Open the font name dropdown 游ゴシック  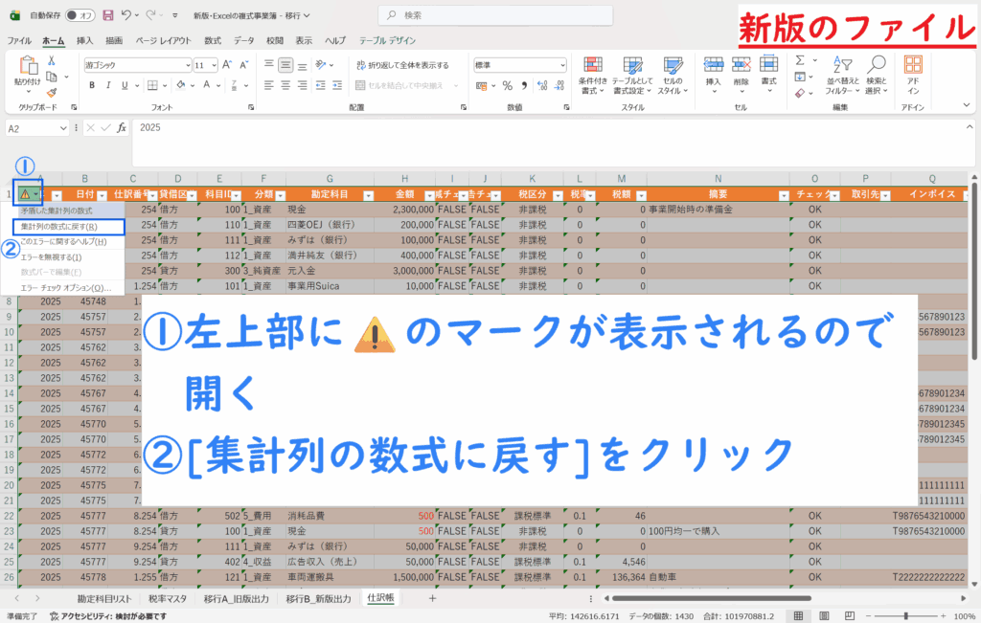(187, 65)
